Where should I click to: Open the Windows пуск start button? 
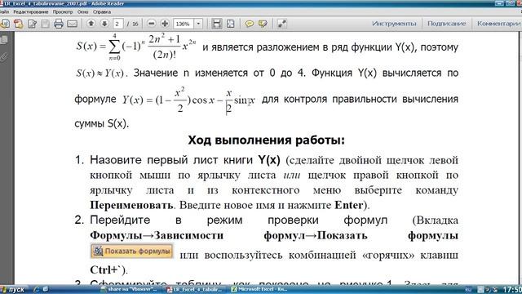tap(13, 289)
